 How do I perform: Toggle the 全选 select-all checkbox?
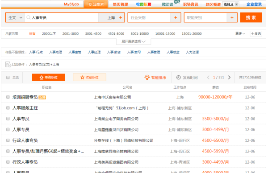click(x=8, y=78)
